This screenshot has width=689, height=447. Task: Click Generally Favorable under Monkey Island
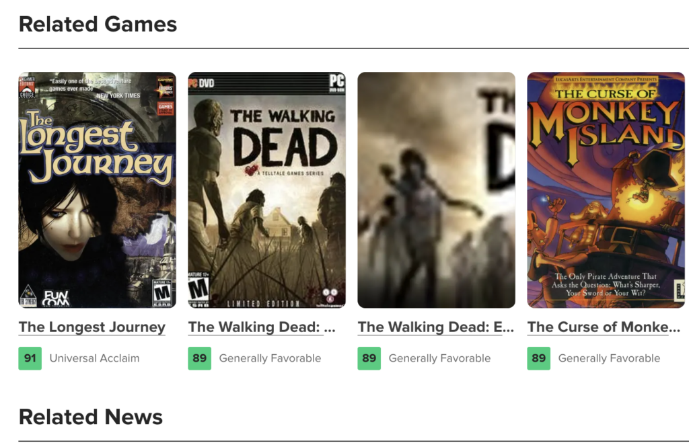pyautogui.click(x=609, y=358)
